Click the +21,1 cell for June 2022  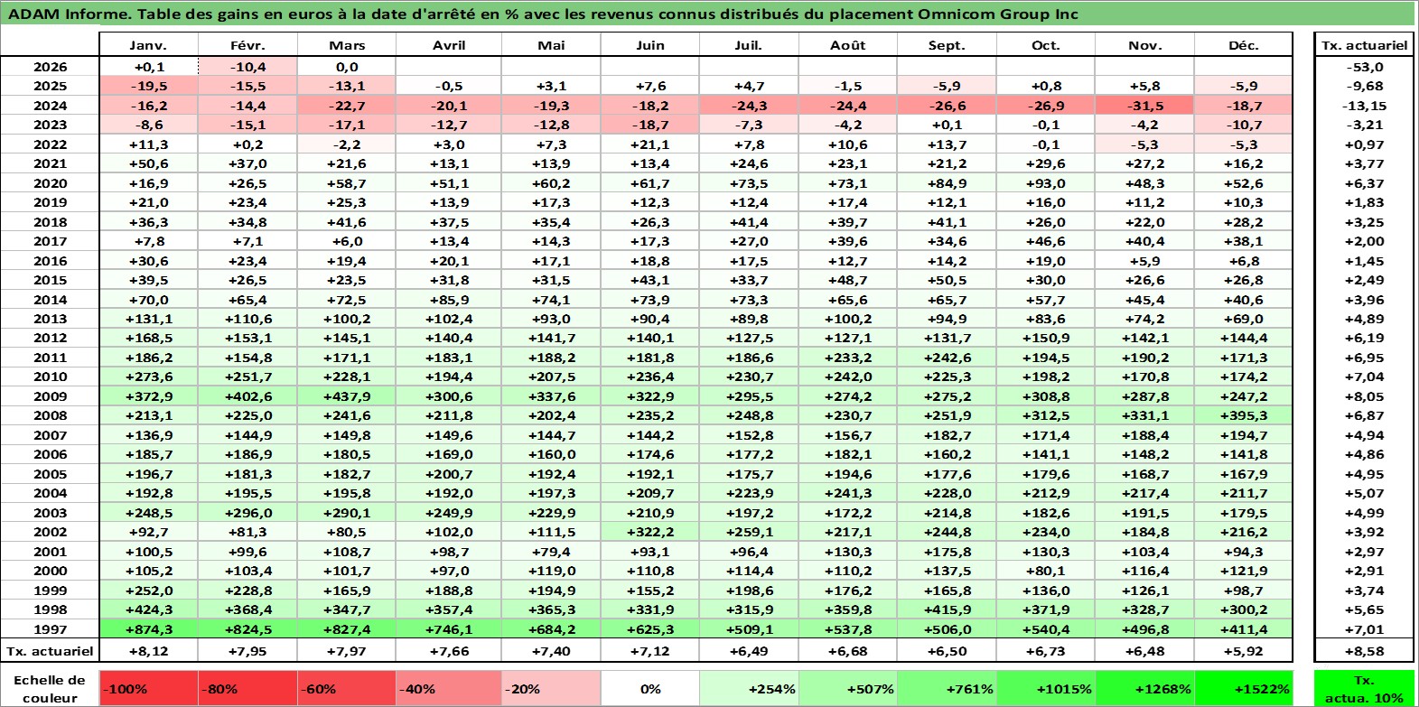point(649,144)
